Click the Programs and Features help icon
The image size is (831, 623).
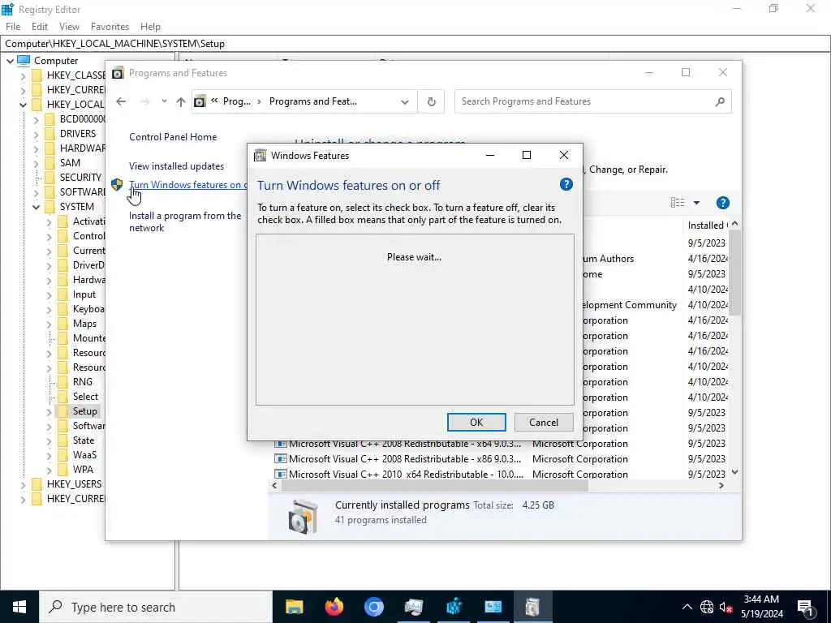pyautogui.click(x=722, y=203)
